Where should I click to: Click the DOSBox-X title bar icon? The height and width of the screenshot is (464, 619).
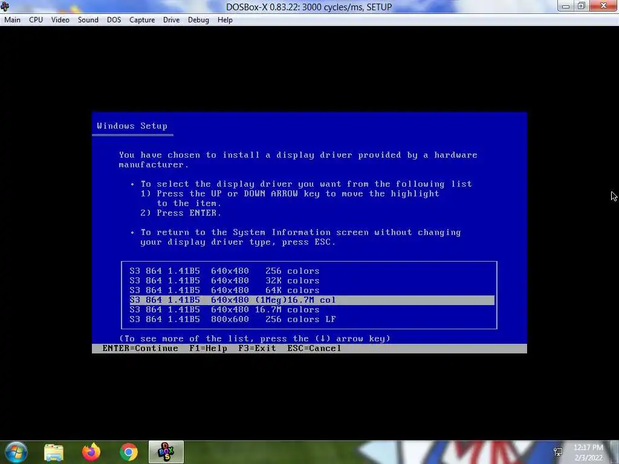5,6
